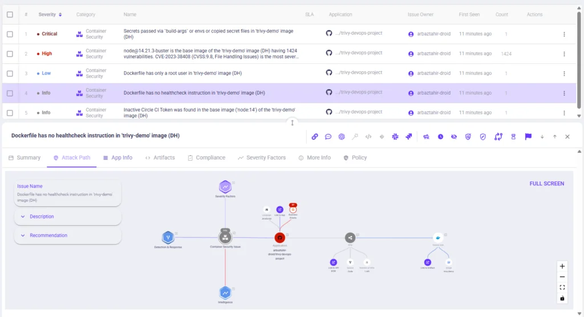Click the flag icon in the issue toolbar

(528, 137)
